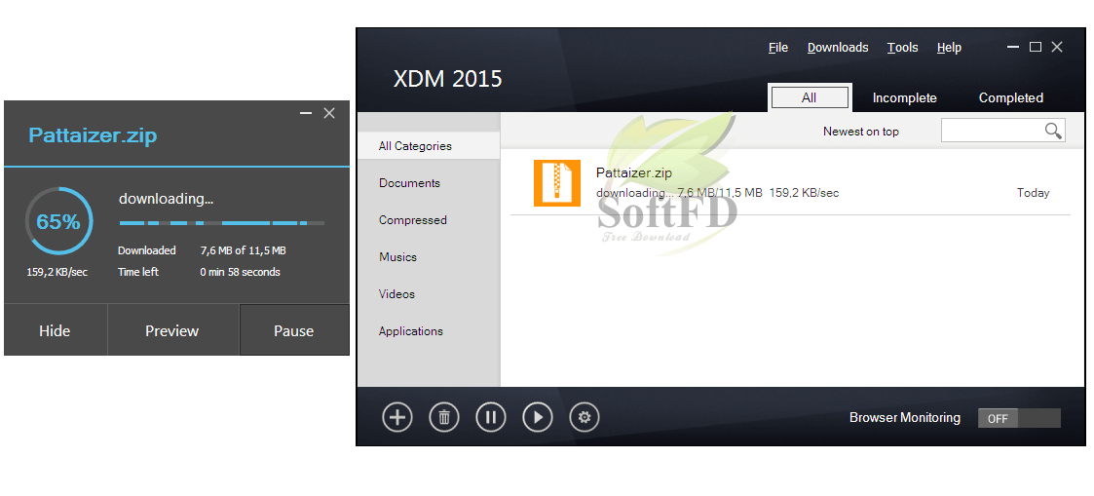This screenshot has height=496, width=1094.
Task: Select the Documents category
Action: 409,183
